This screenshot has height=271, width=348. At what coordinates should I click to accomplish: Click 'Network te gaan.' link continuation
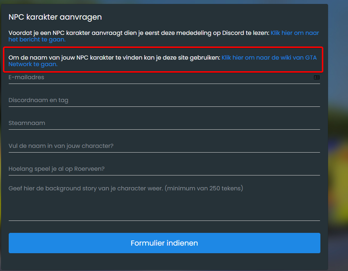point(33,64)
